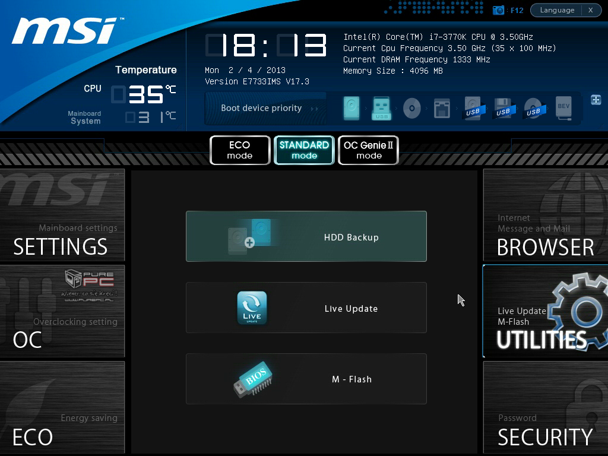Open the Language selection
Screen dimensions: 608x456
557,10
